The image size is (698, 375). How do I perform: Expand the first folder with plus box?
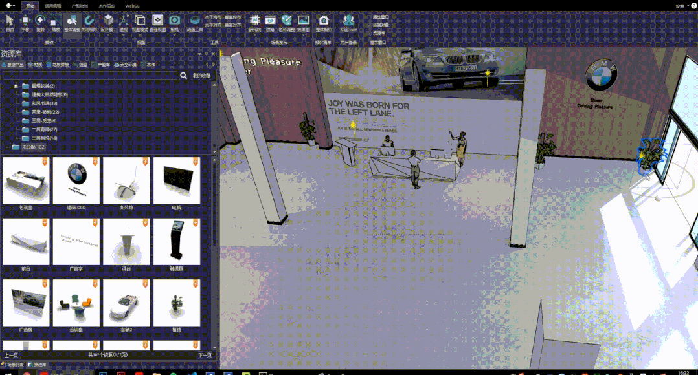[16, 86]
